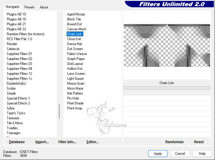Choose the Fabric Weave filter

(x=77, y=54)
